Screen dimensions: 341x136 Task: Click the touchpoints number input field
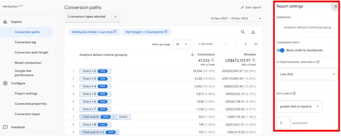pyautogui.click(x=283, y=123)
